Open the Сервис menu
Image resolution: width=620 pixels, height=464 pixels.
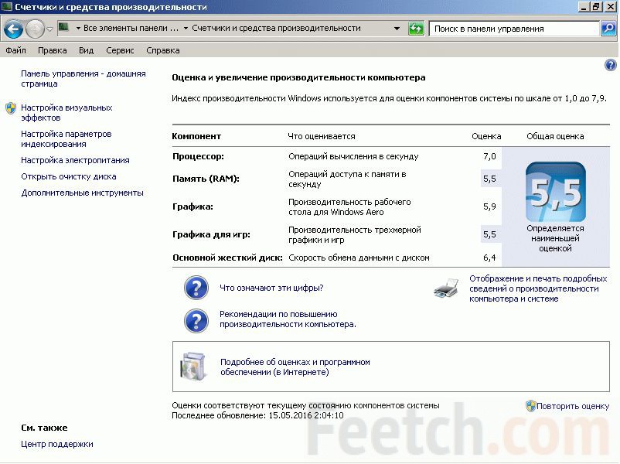[x=120, y=50]
